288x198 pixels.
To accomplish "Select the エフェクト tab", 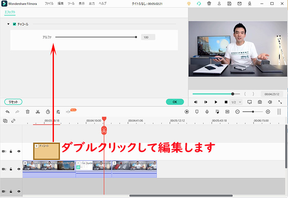I will pos(10,12).
